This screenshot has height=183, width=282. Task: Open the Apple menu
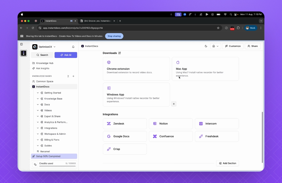(22, 14)
